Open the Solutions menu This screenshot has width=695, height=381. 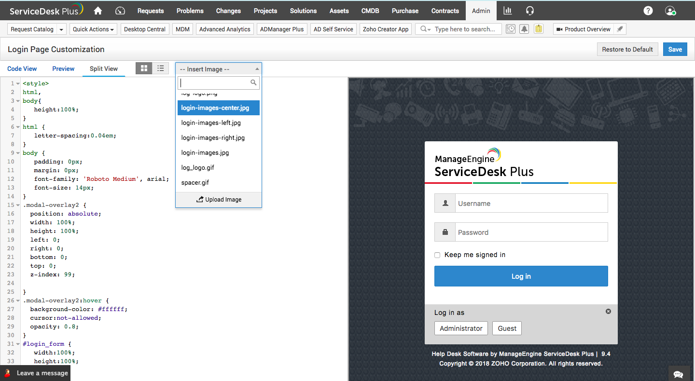coord(304,11)
